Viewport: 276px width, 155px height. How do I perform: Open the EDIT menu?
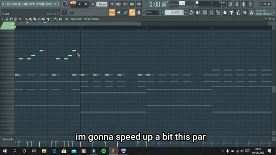click(x=9, y=4)
